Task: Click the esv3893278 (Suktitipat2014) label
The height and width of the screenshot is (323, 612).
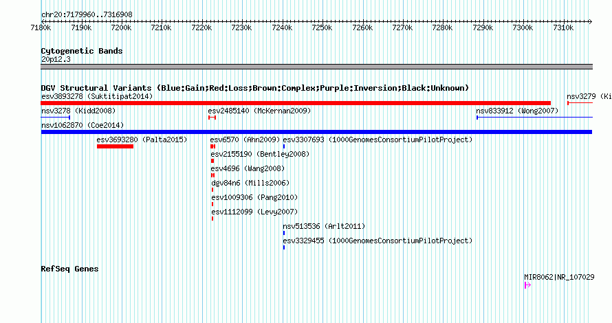Action: [x=97, y=96]
